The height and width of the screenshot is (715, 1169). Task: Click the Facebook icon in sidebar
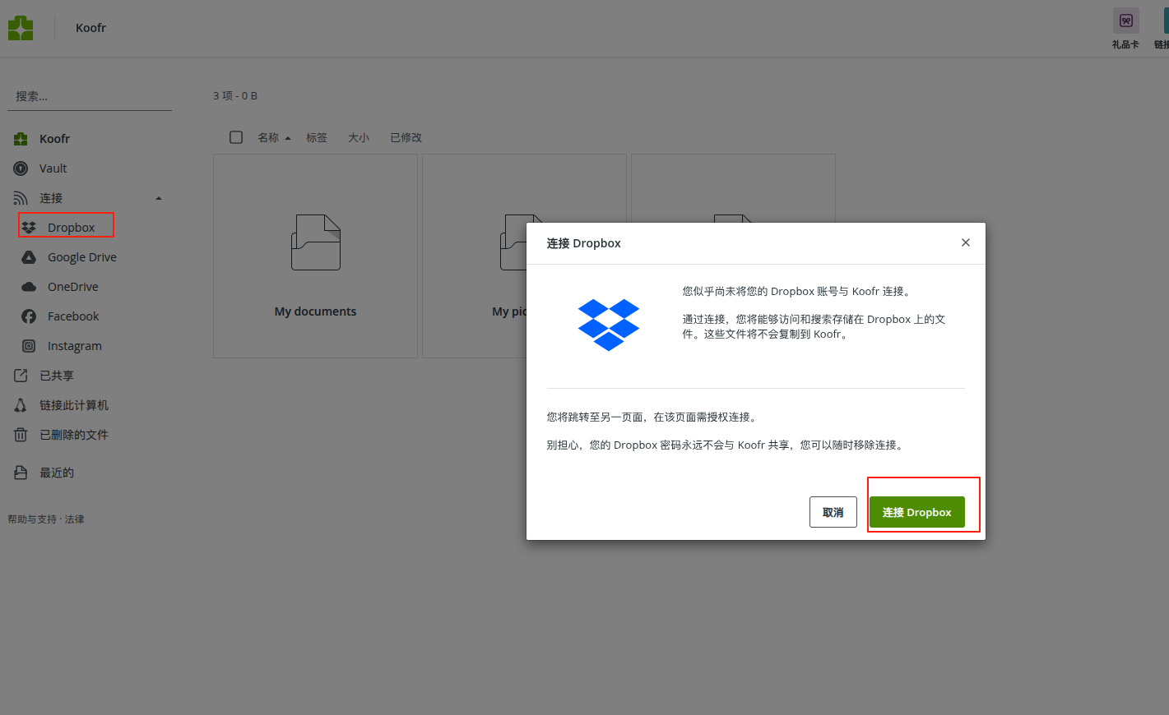point(29,316)
